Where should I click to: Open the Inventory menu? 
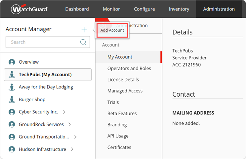click(x=179, y=9)
